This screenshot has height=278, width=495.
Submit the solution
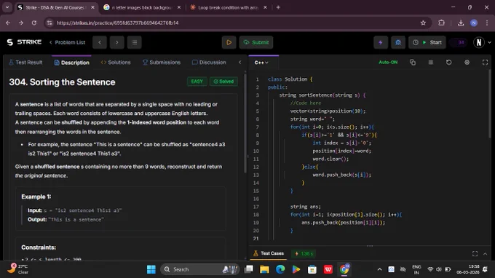(256, 42)
